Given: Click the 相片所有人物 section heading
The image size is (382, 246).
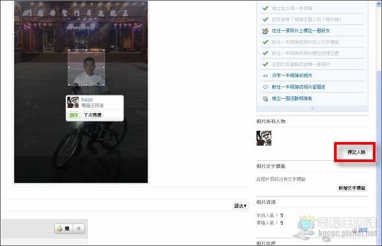Looking at the screenshot, I should (271, 121).
